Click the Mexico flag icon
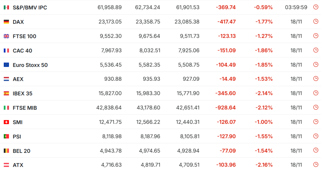The image size is (322, 169). (x=6, y=7)
